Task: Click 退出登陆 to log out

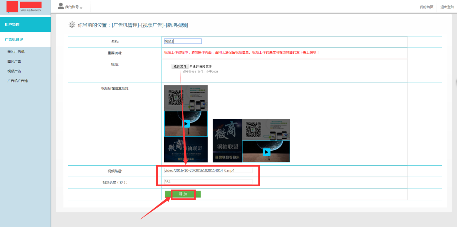Action: click(447, 7)
